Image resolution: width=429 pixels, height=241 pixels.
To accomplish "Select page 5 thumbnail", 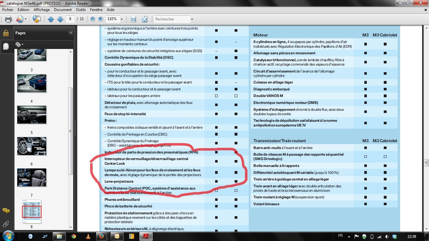I will pos(32,115).
